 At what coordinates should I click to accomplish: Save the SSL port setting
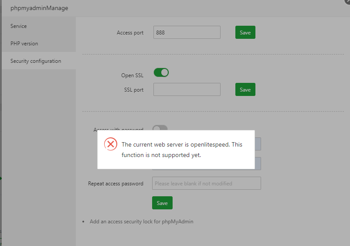[x=245, y=89]
